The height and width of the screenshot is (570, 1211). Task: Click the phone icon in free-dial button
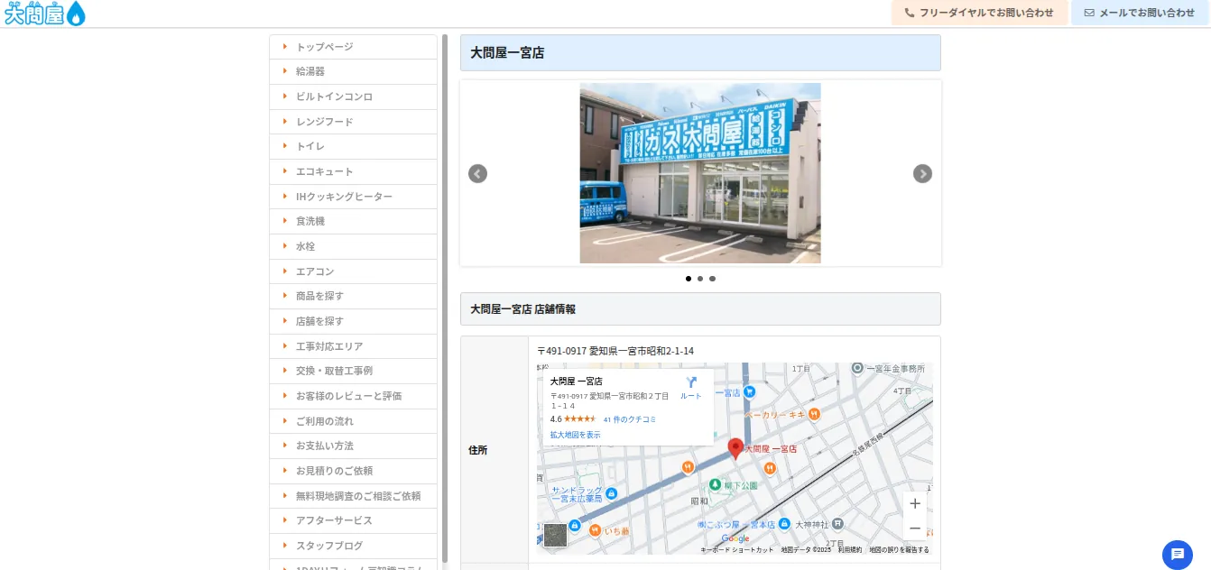click(909, 14)
